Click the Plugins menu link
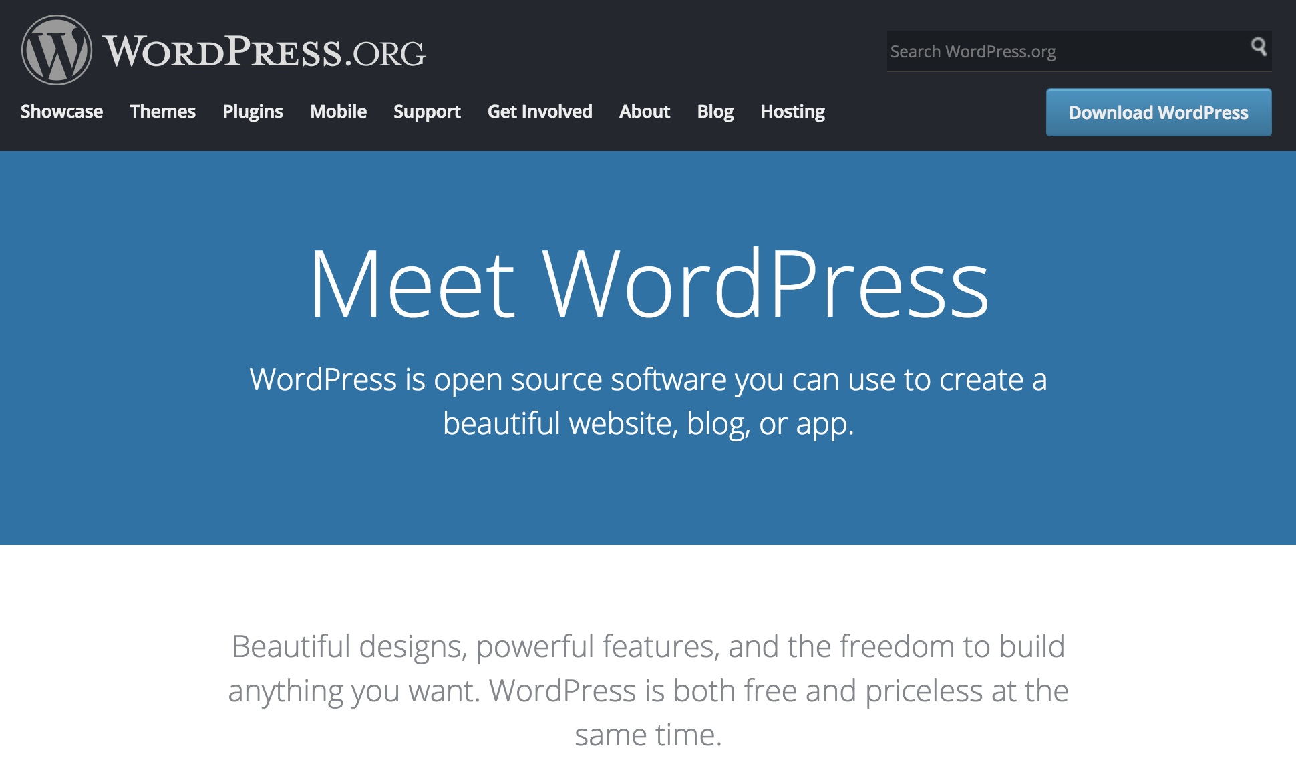The height and width of the screenshot is (768, 1296). pos(253,111)
